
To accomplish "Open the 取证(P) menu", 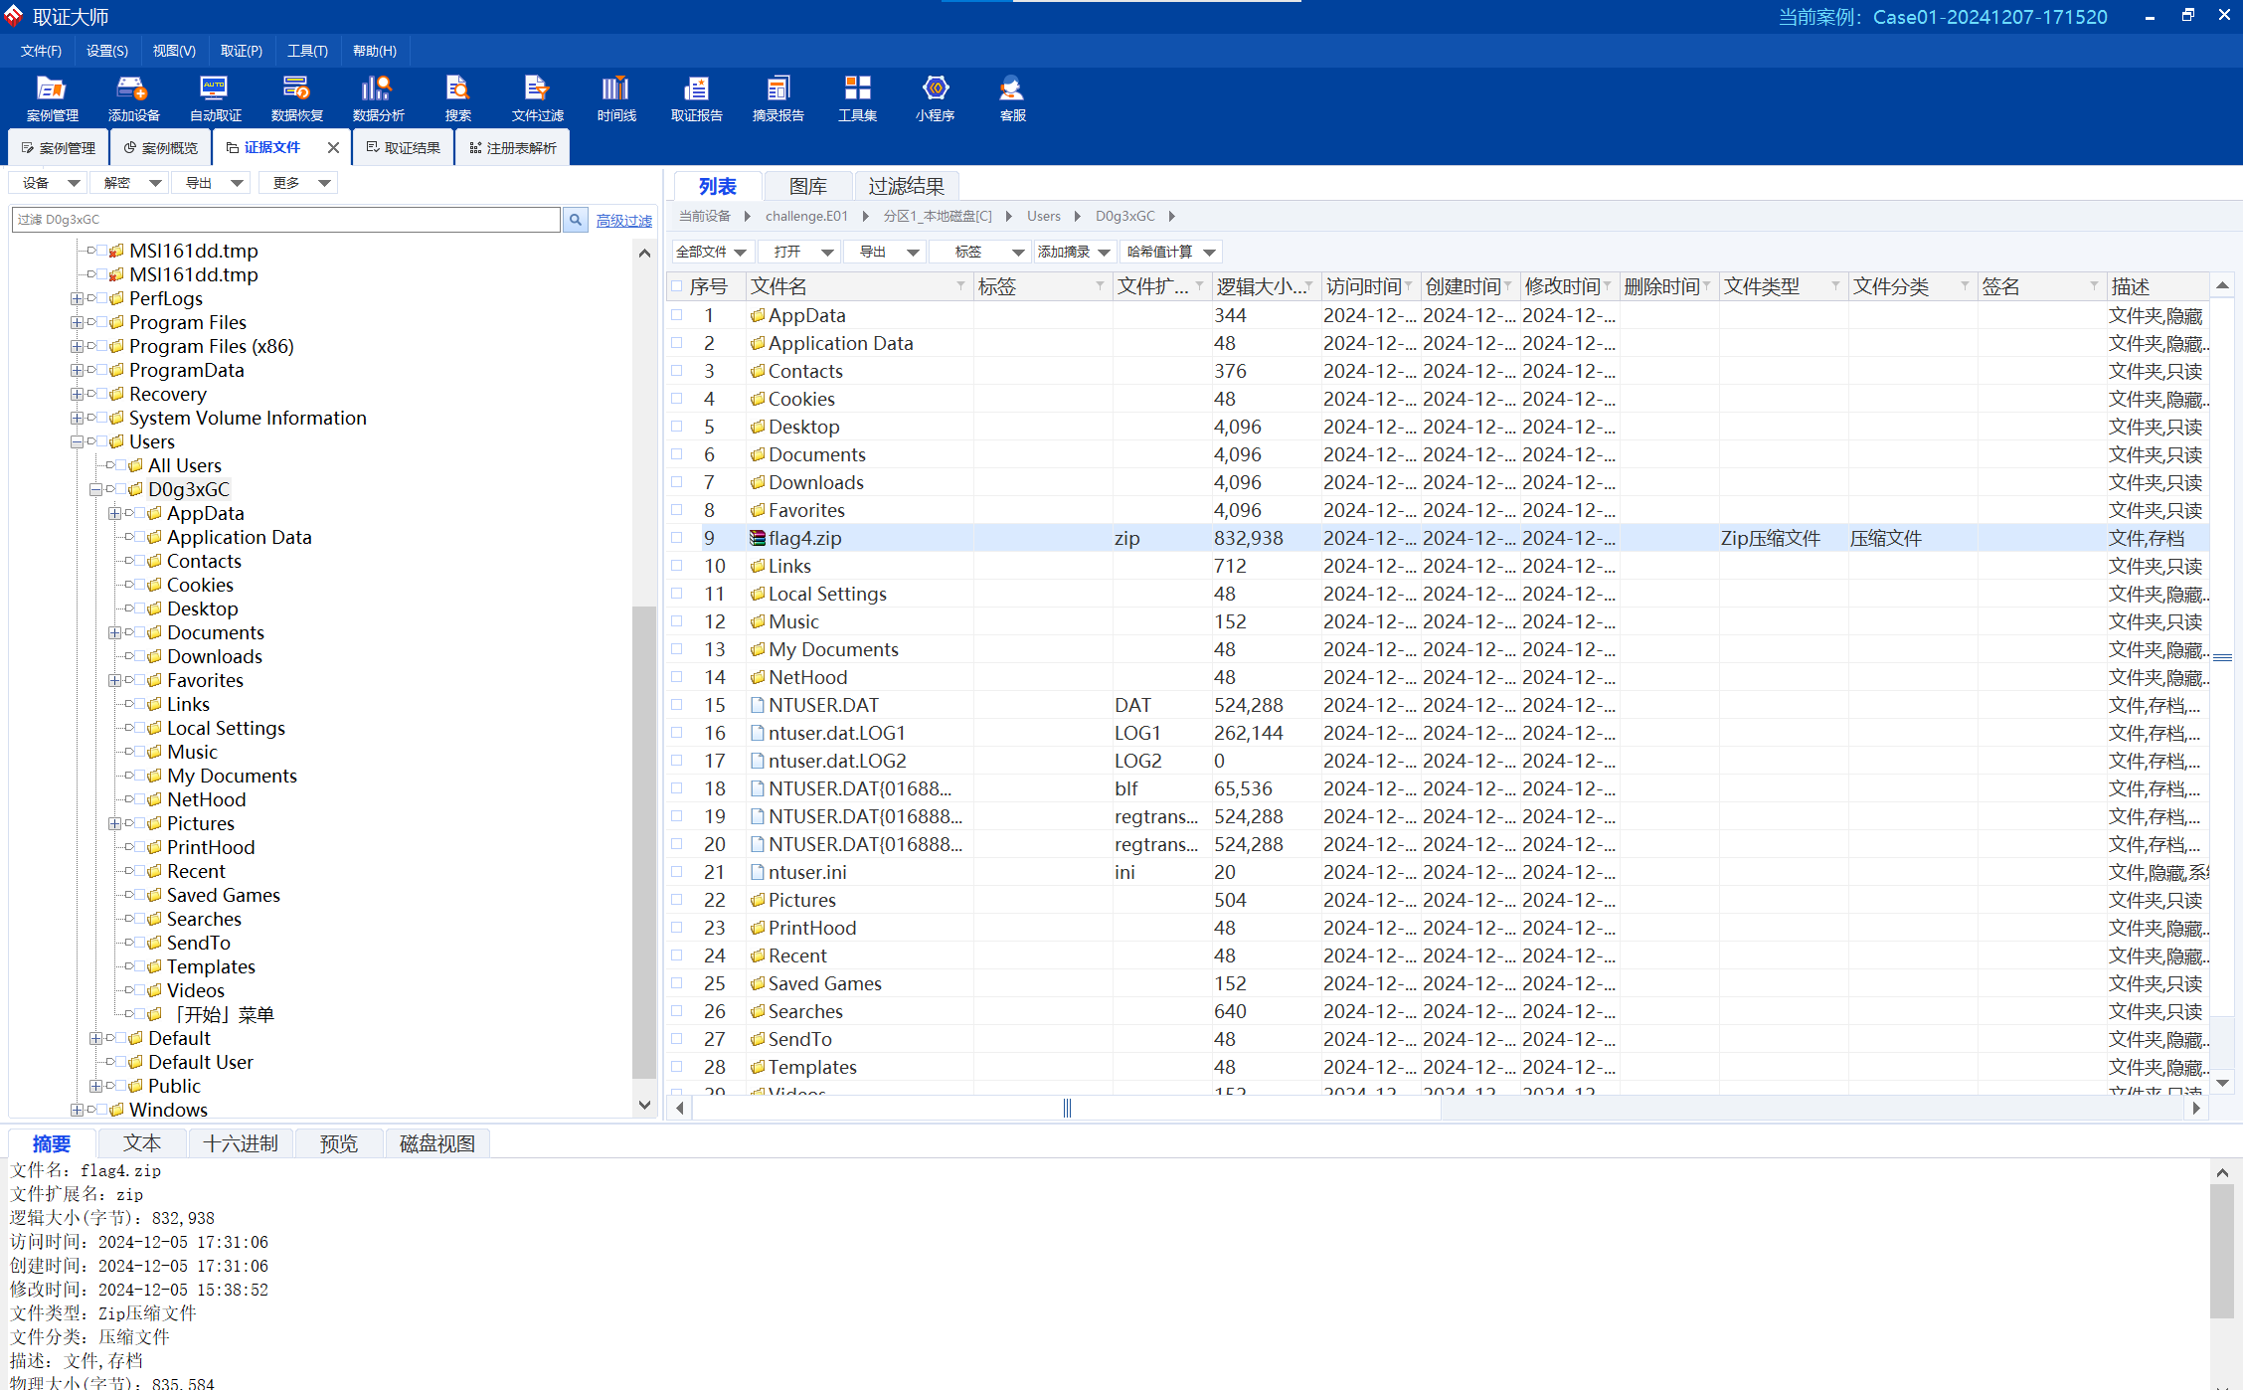I will [x=242, y=51].
